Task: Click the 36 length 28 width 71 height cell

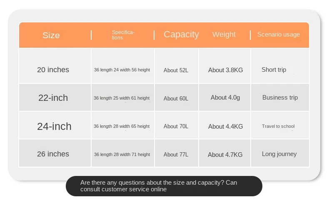Action: coord(122,154)
